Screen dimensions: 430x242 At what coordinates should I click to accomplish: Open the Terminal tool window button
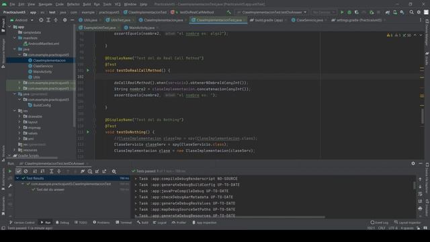124,223
